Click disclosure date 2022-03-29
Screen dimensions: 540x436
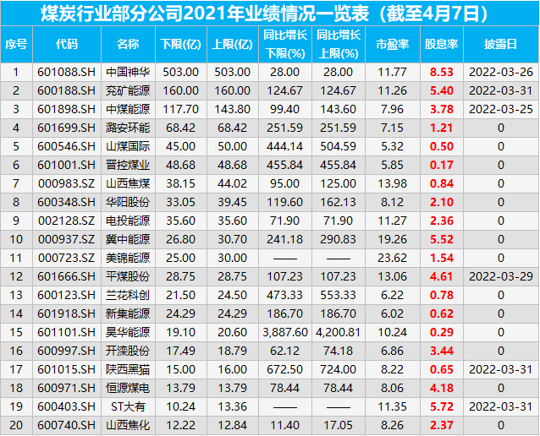501,276
